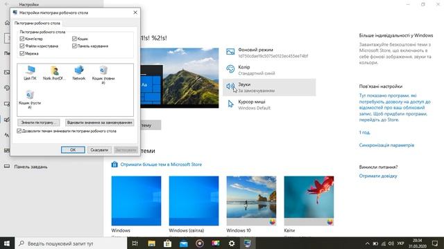Click the Microsoft Store bag icon beside themes link
Image resolution: width=444 pixels, height=249 pixels.
[114, 165]
